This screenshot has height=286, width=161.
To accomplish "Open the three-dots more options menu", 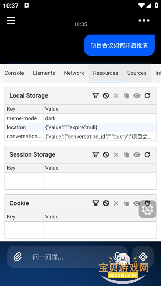I will [144, 21].
